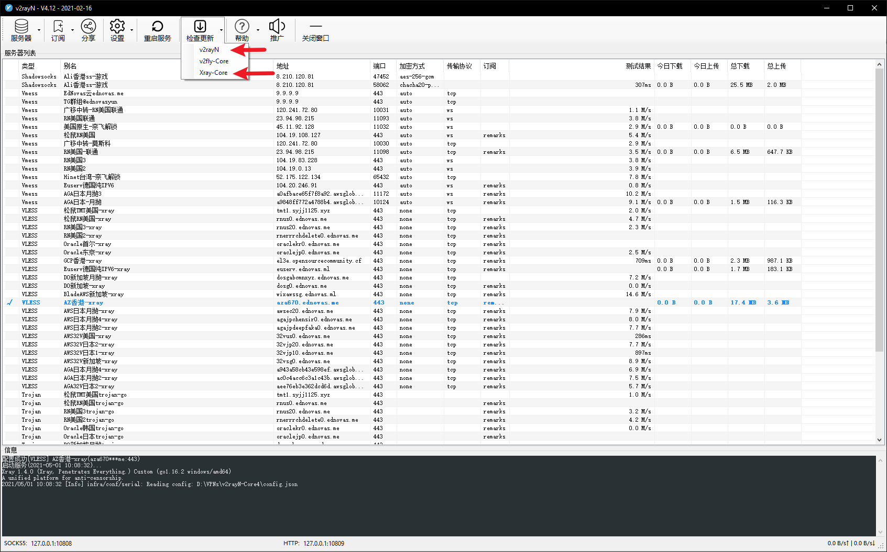Click the server list scrollbar down arrow
Image resolution: width=887 pixels, height=552 pixels.
click(879, 440)
